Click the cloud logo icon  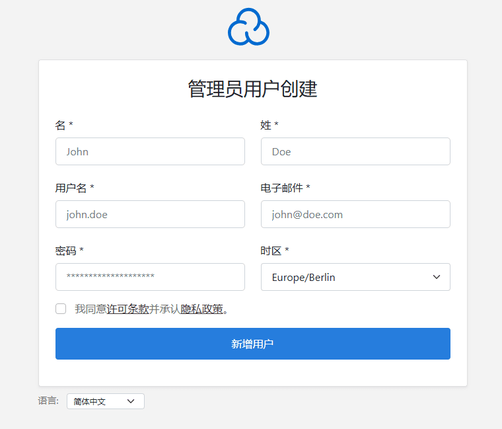[248, 28]
